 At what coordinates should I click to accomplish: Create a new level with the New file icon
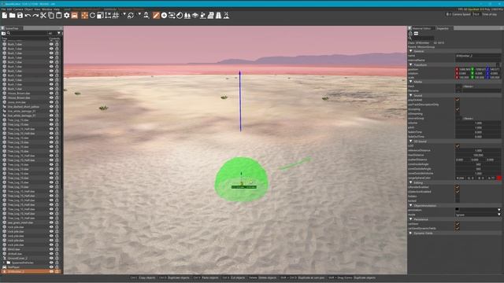pyautogui.click(x=5, y=16)
